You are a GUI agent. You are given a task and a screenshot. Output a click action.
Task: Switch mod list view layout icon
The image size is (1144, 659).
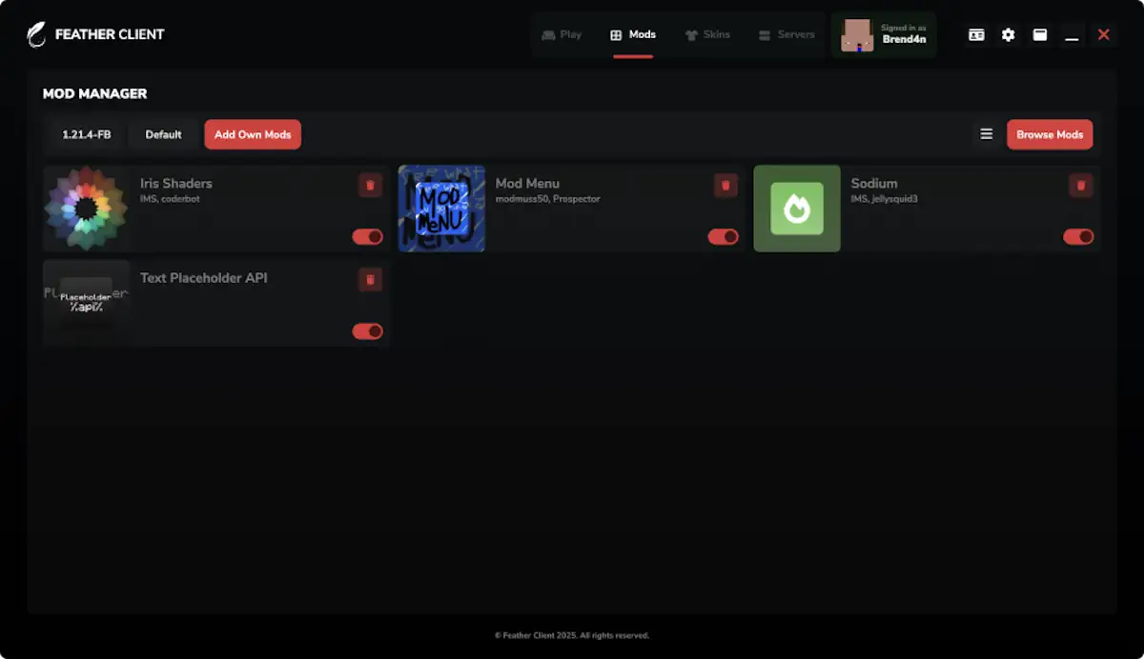click(x=986, y=134)
